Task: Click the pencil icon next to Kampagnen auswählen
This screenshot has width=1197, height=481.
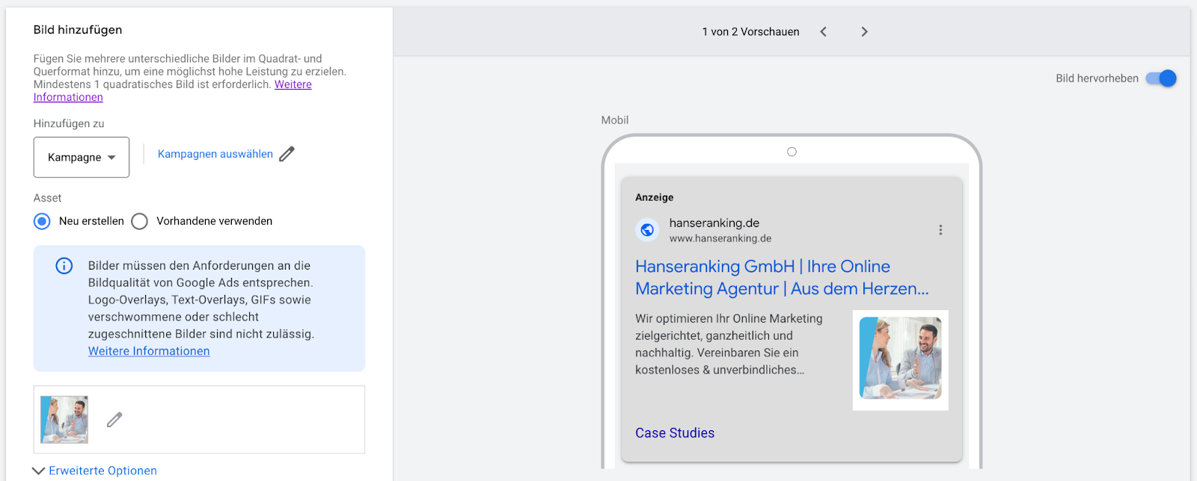Action: point(287,154)
